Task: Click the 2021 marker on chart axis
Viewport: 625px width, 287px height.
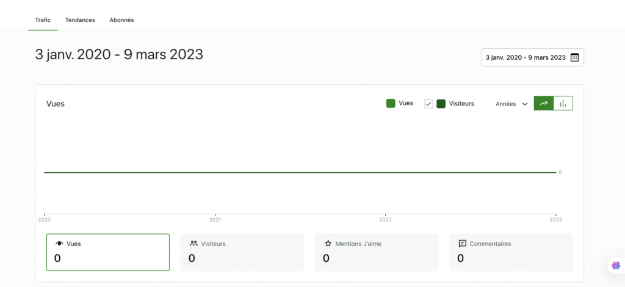Action: (215, 219)
